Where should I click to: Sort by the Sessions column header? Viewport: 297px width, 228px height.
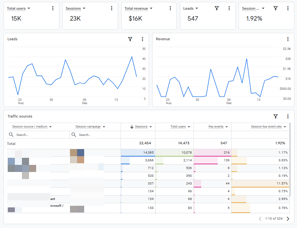(x=141, y=127)
